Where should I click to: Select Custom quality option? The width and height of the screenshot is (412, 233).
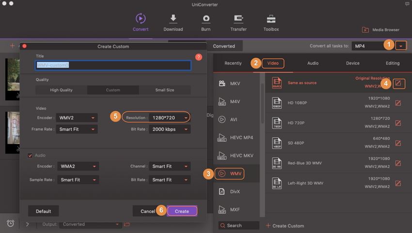113,90
